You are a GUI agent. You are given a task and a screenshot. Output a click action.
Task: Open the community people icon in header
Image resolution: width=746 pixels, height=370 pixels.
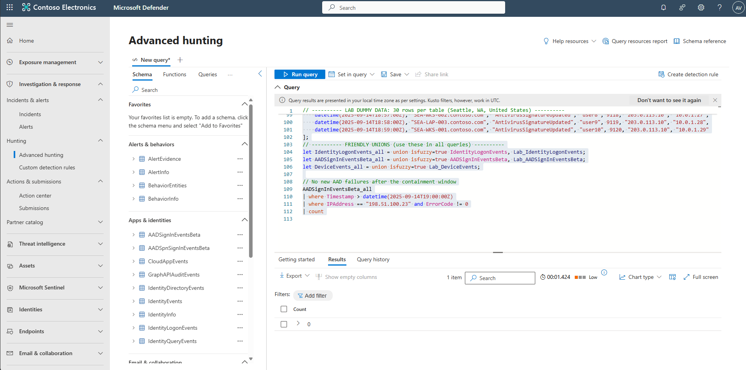(682, 7)
